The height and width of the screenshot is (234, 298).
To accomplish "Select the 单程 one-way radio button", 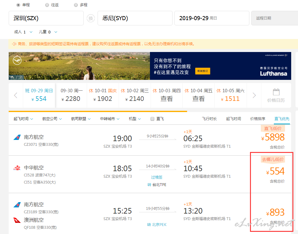I will 18,5.
